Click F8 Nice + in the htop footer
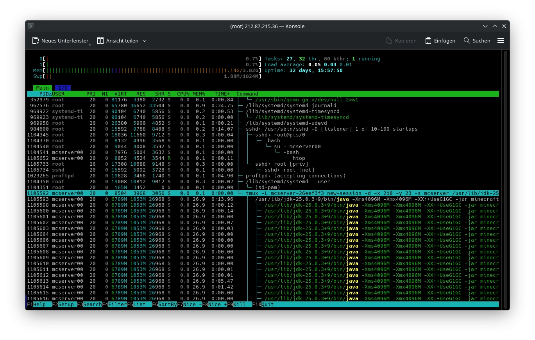This screenshot has height=340, width=535. pos(215,305)
